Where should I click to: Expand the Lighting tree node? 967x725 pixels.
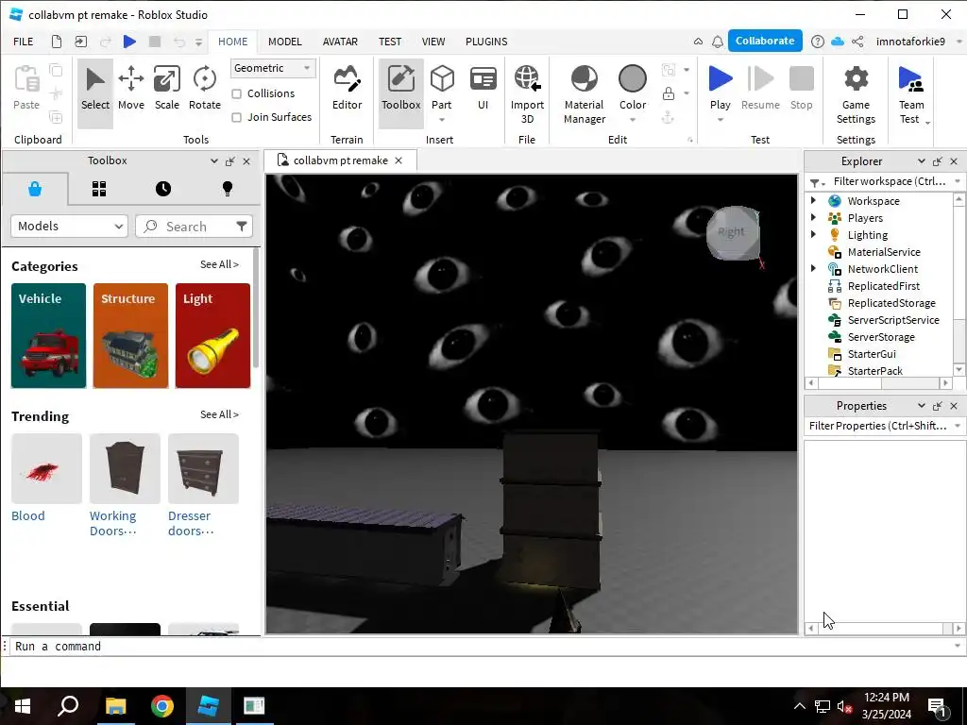[x=813, y=234]
